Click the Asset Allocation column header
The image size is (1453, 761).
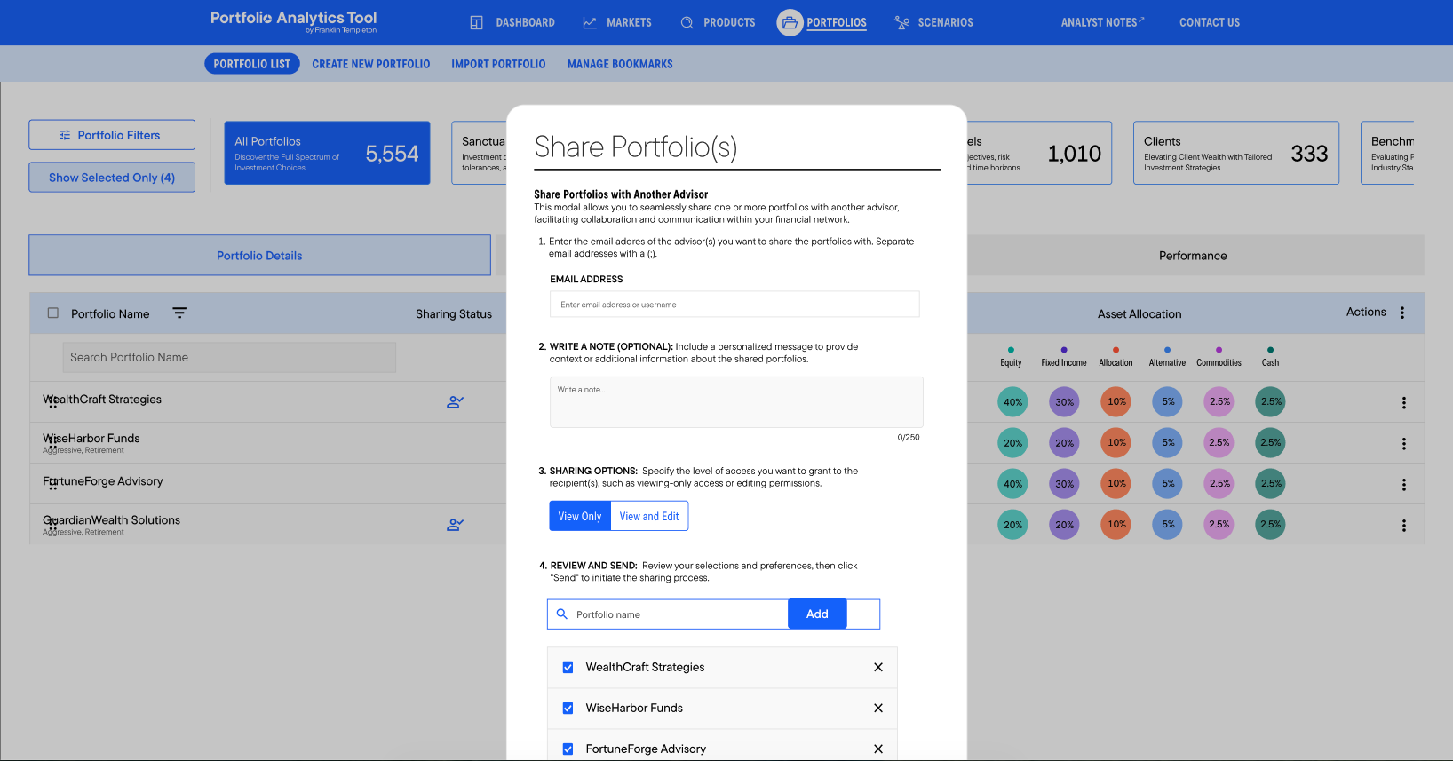coord(1139,313)
